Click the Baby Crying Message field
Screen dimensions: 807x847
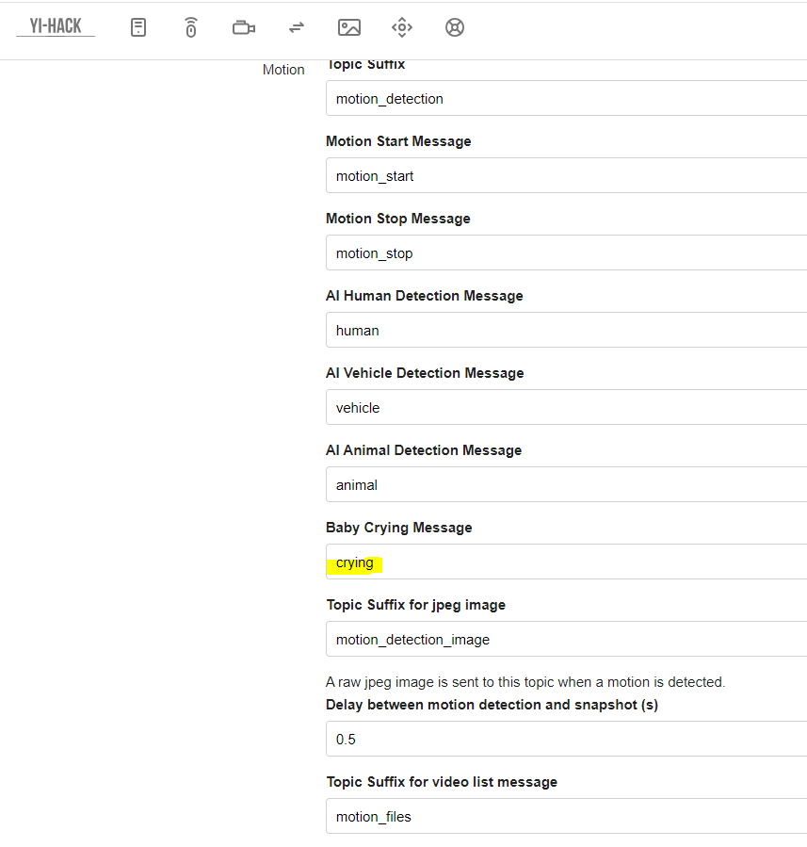tap(566, 562)
